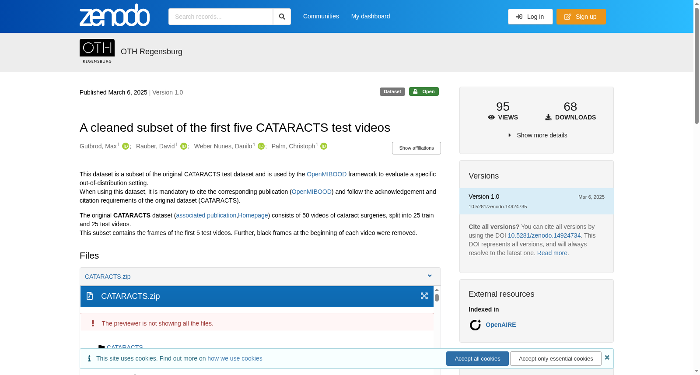Click author name Weber Nunes, Danilo
Screen dimensions: 700x375
tap(223, 146)
